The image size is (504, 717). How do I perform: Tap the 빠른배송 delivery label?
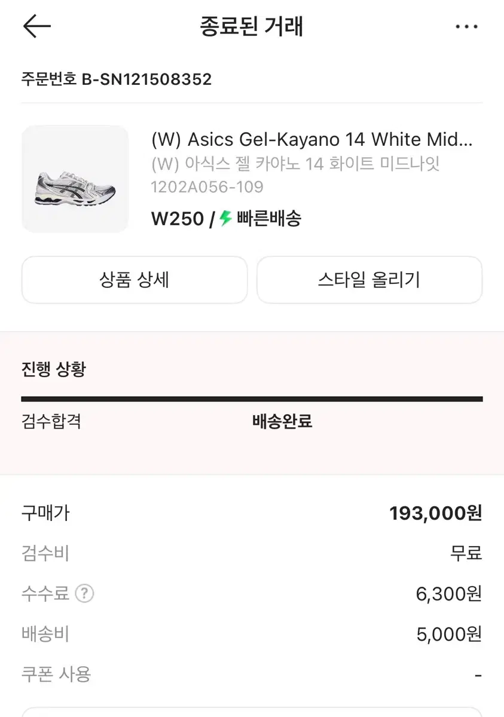pos(269,219)
